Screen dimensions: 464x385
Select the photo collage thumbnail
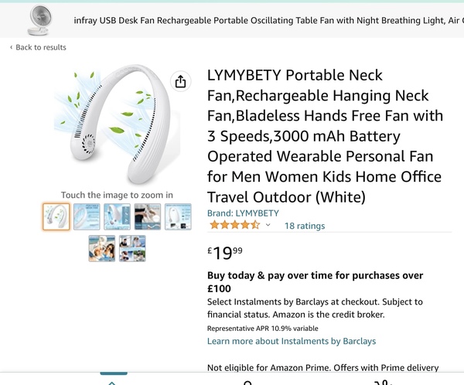[x=132, y=248]
